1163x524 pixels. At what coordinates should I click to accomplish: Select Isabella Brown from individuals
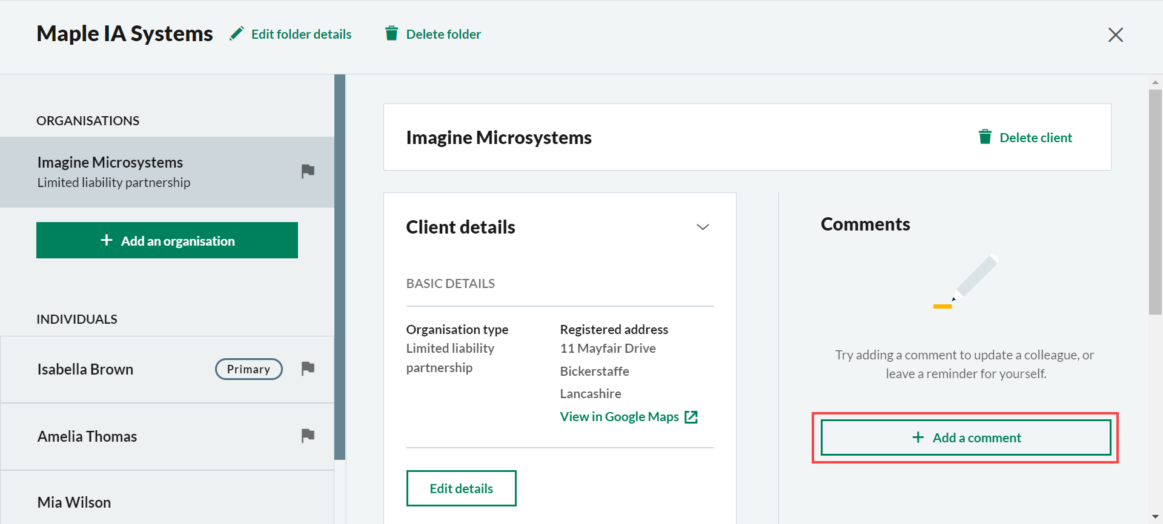[x=85, y=369]
